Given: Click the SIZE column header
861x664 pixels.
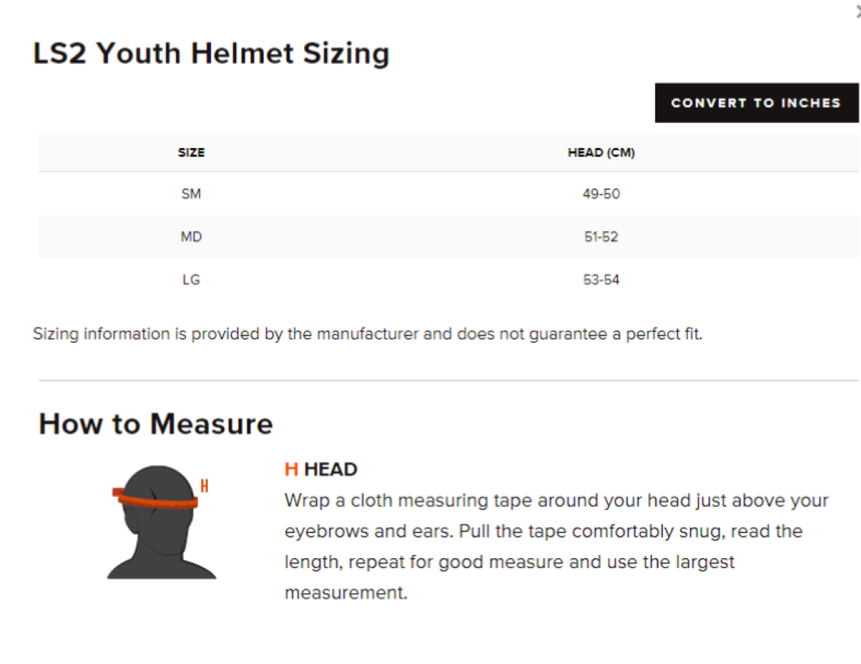Looking at the screenshot, I should (x=192, y=152).
